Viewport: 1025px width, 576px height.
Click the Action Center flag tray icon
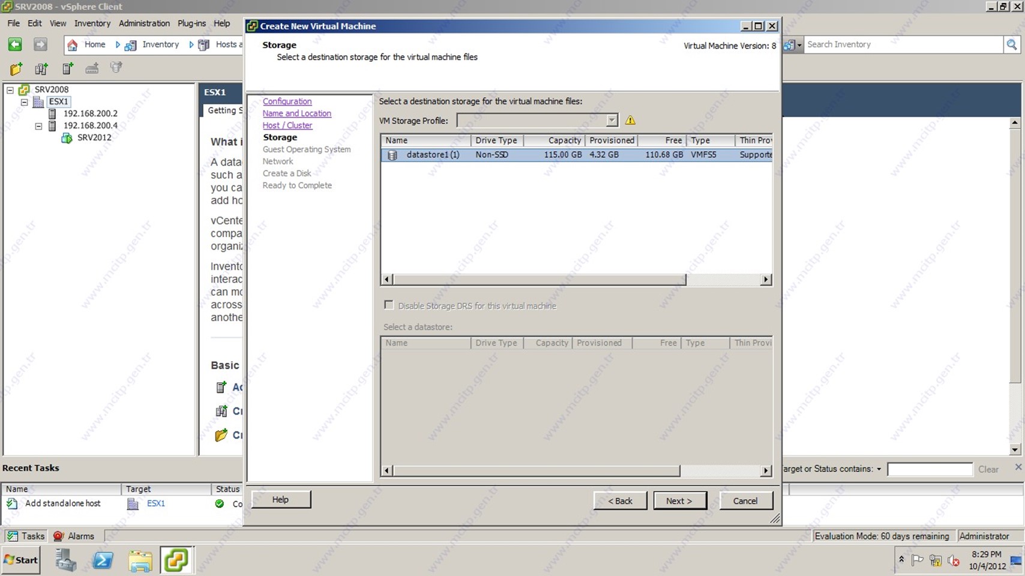click(918, 560)
